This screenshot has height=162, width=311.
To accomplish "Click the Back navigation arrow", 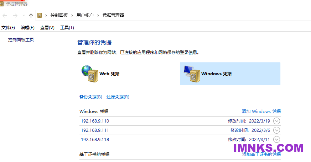I will pyautogui.click(x=5, y=16).
